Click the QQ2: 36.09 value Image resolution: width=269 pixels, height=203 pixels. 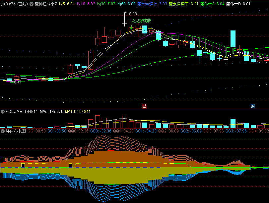click(168, 131)
